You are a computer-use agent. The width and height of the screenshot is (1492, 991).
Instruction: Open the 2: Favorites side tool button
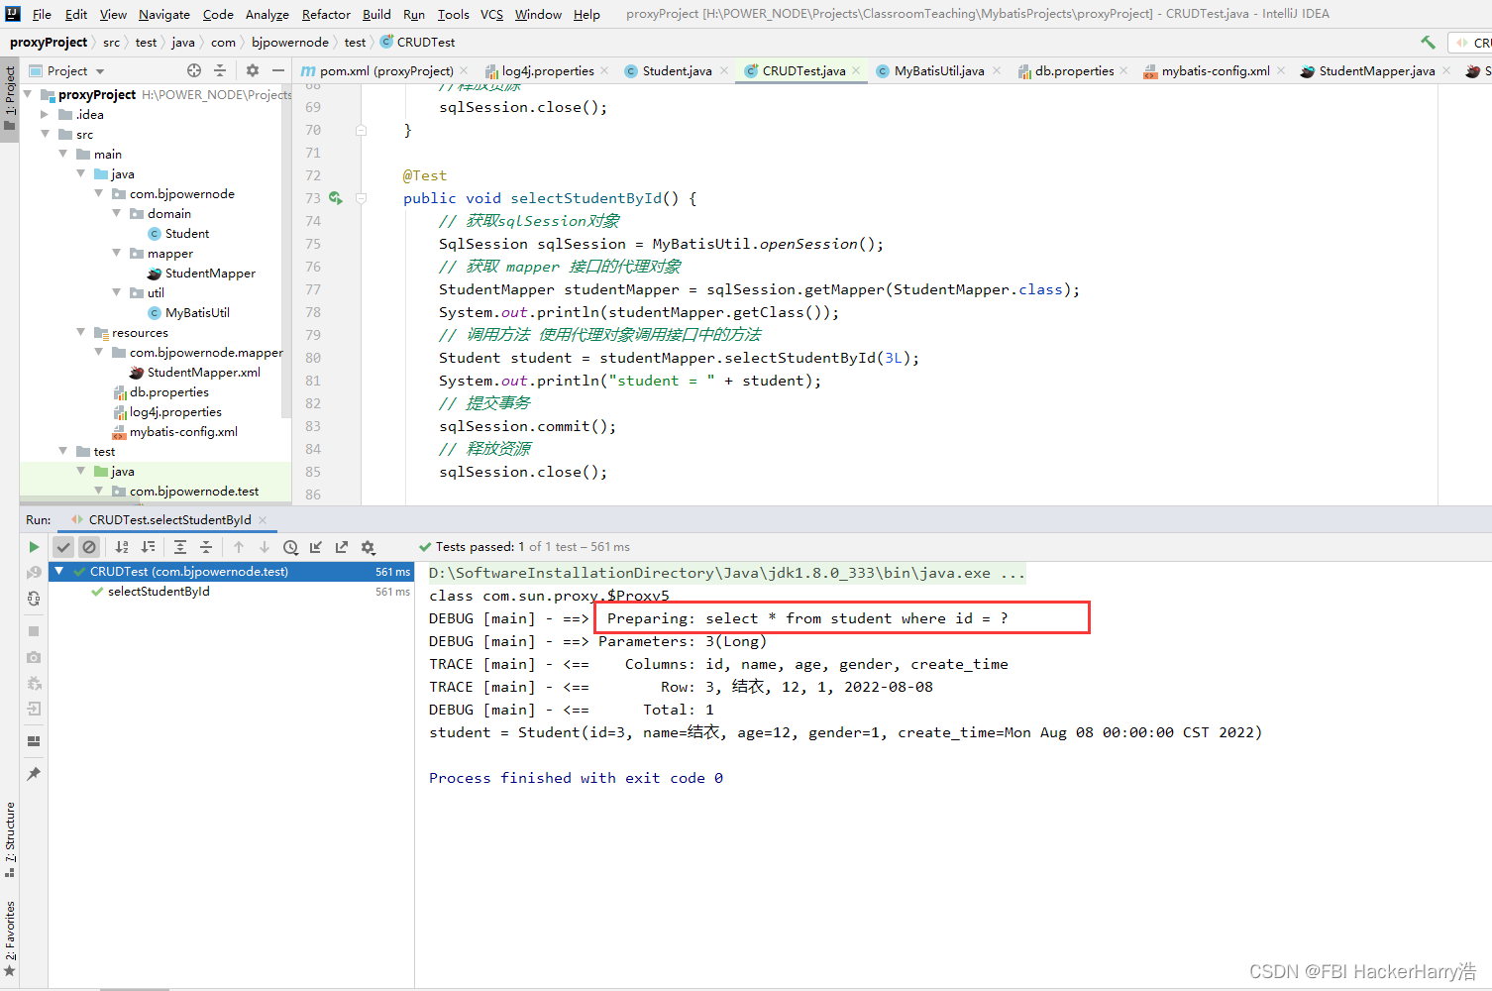[10, 938]
